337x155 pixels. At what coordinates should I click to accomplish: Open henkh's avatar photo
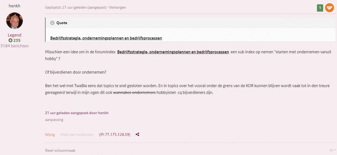tap(14, 21)
